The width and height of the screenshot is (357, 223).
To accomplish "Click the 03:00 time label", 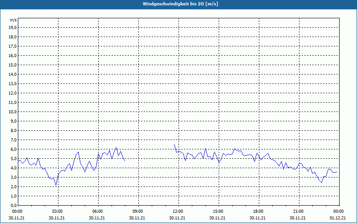I will [x=58, y=211].
